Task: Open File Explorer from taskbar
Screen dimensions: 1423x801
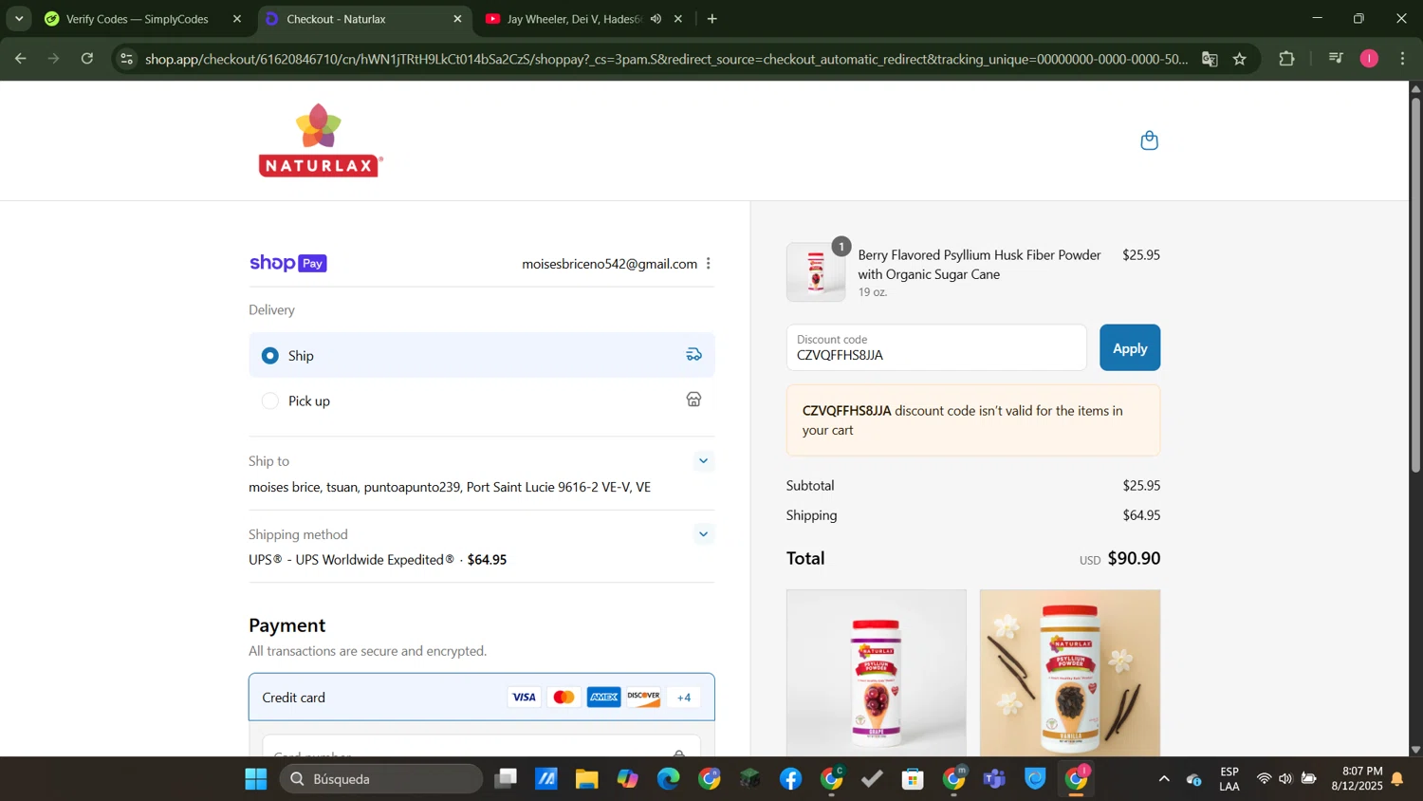Action: click(x=586, y=779)
